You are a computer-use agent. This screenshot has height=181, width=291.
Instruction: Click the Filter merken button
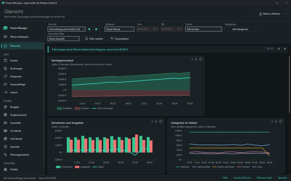pos(94,39)
